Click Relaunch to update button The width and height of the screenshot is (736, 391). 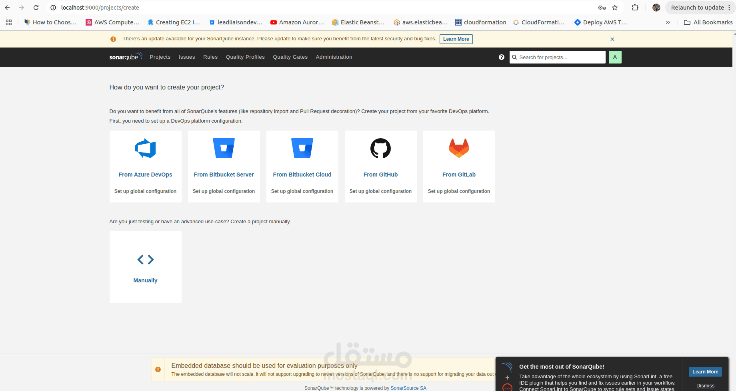click(x=697, y=8)
